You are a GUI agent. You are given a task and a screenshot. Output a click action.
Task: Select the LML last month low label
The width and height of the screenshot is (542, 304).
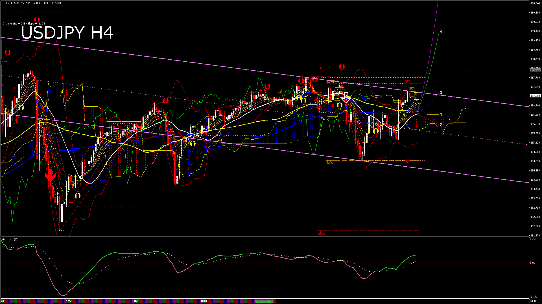[x=321, y=233]
